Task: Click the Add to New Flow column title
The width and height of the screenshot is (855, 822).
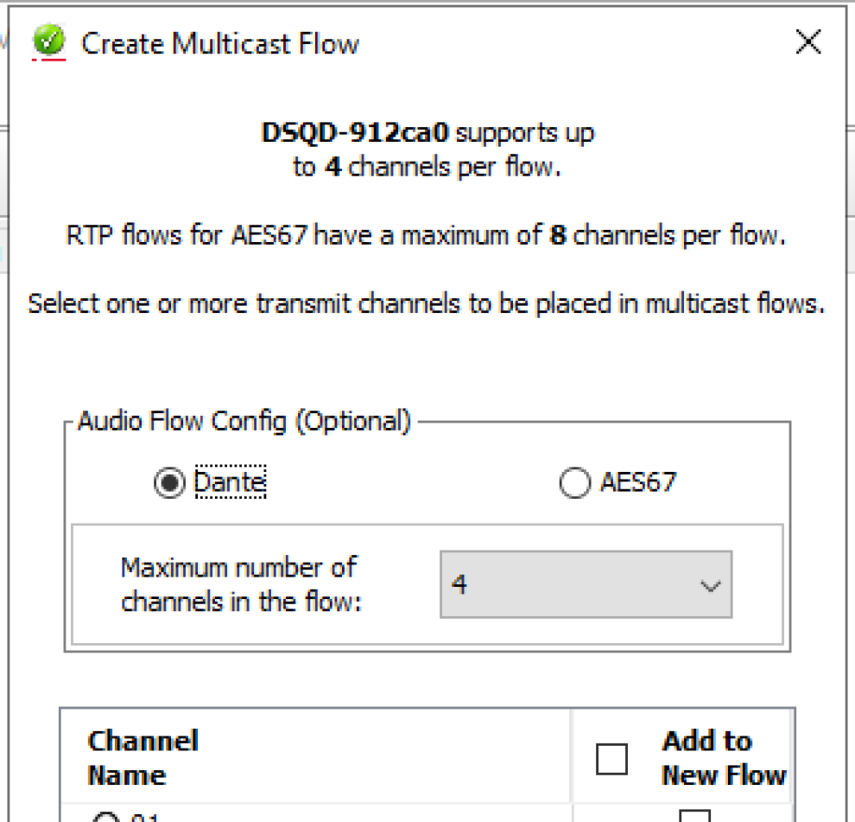Action: tap(724, 757)
